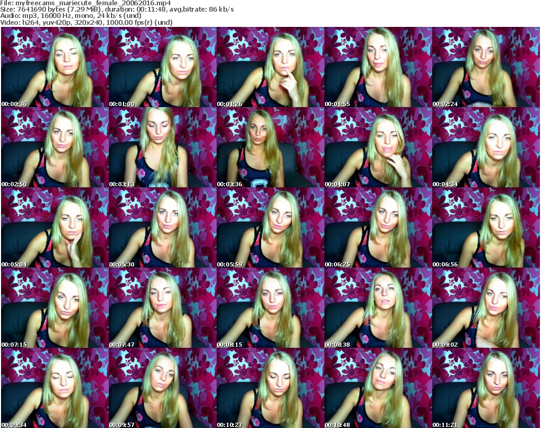Select the thumbnail frame at 00:00:36
The image size is (541, 428).
pyautogui.click(x=55, y=67)
